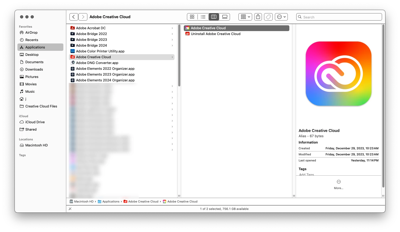
Task: Go forward with the right chevron button
Action: click(83, 17)
